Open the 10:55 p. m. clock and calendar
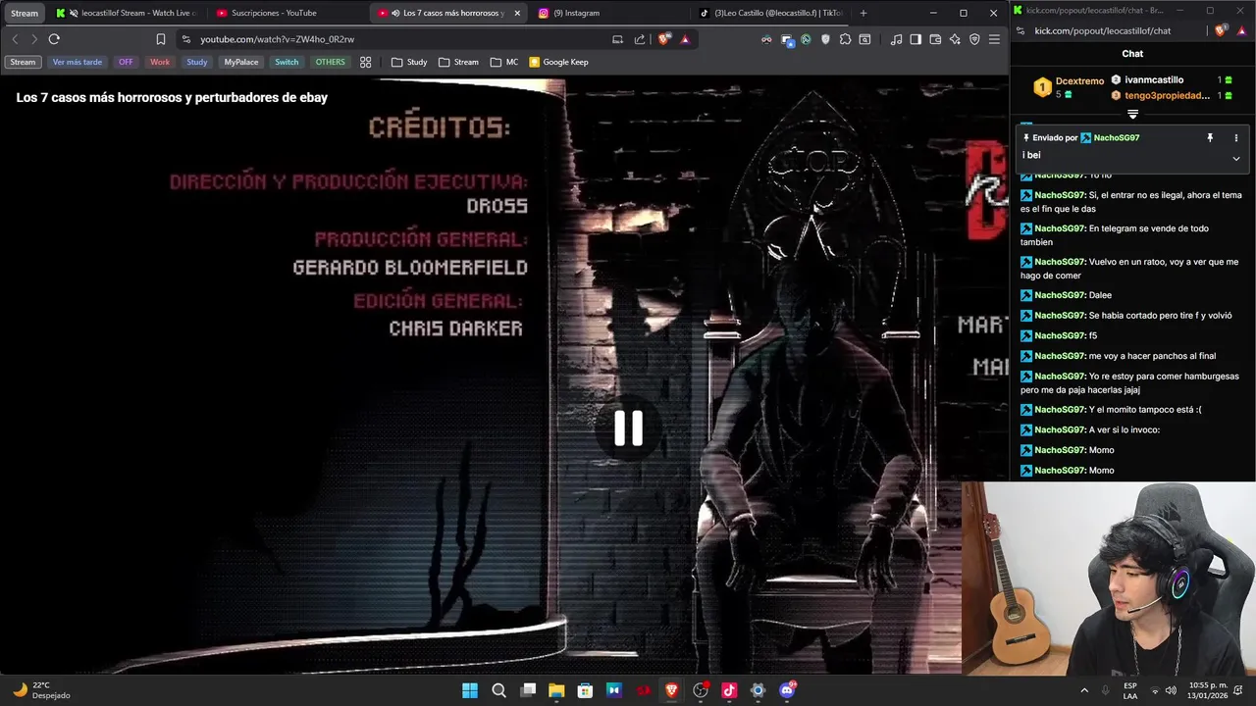This screenshot has height=706, width=1256. click(1208, 690)
